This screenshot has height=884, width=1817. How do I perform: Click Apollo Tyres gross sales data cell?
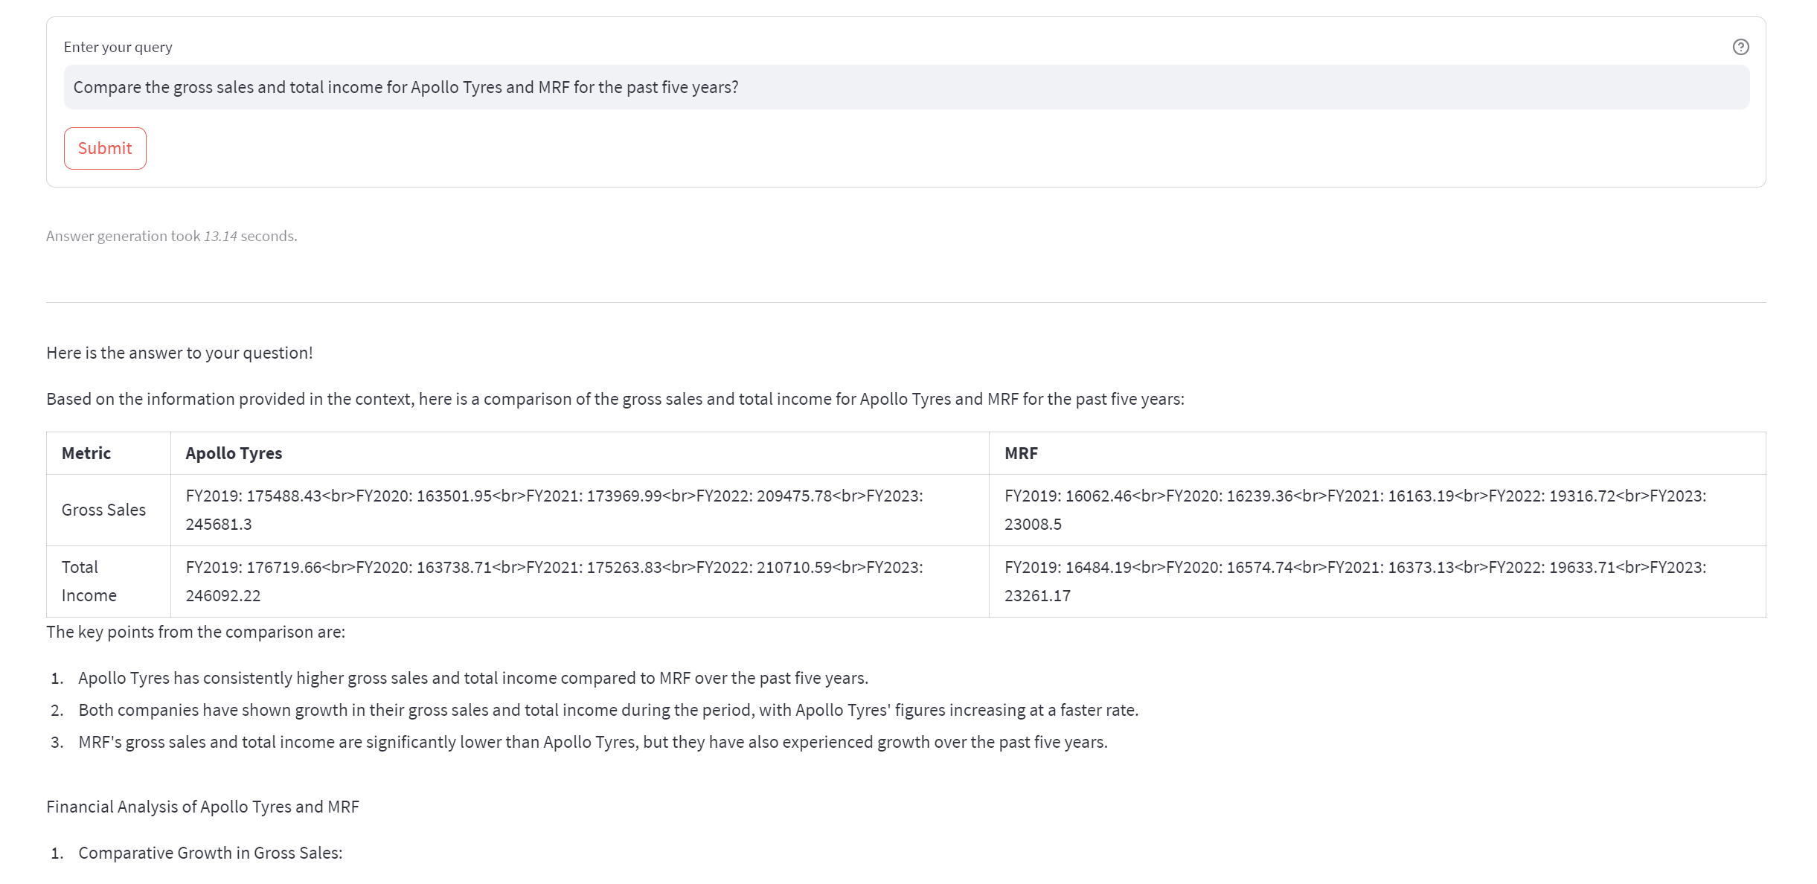point(554,510)
